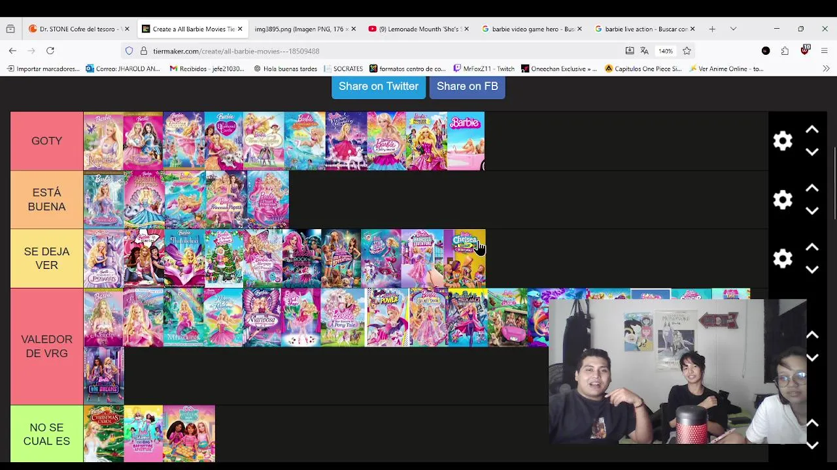837x470 pixels.
Task: Close the img3895.png tab
Action: tap(353, 29)
